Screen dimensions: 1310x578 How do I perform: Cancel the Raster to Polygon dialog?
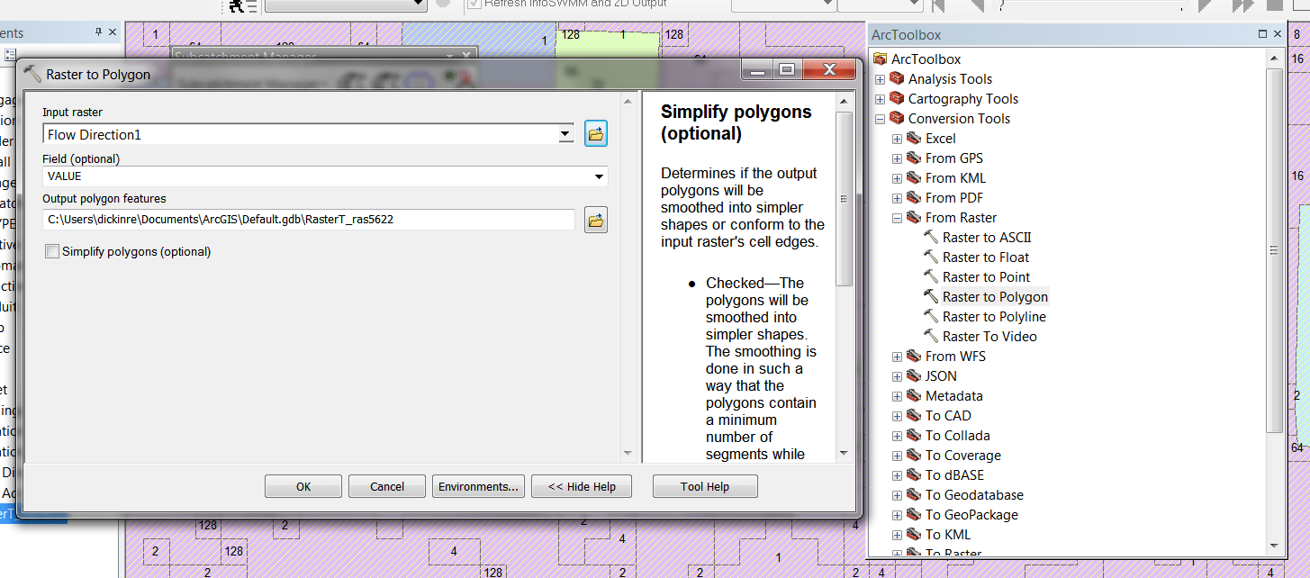tap(387, 486)
